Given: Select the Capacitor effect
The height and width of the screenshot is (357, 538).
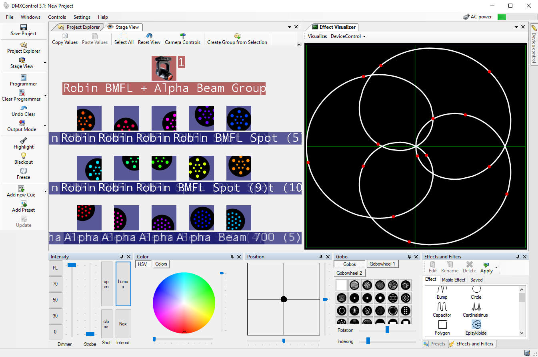Looking at the screenshot, I should click(442, 309).
